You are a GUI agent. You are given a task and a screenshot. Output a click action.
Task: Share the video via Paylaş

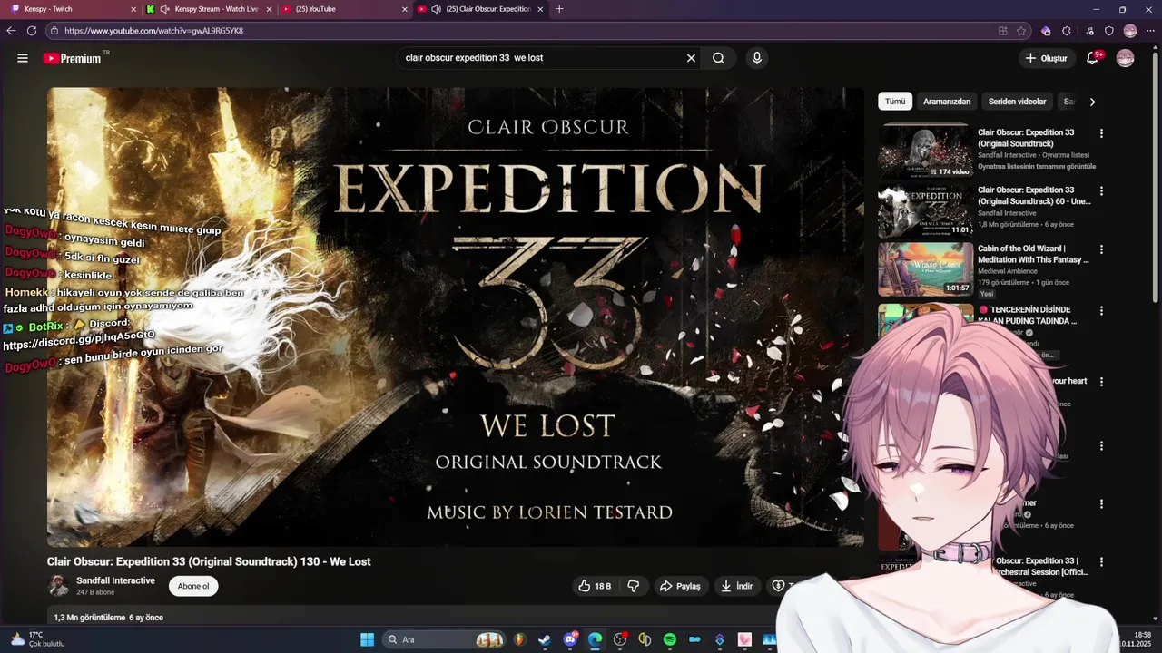click(680, 586)
